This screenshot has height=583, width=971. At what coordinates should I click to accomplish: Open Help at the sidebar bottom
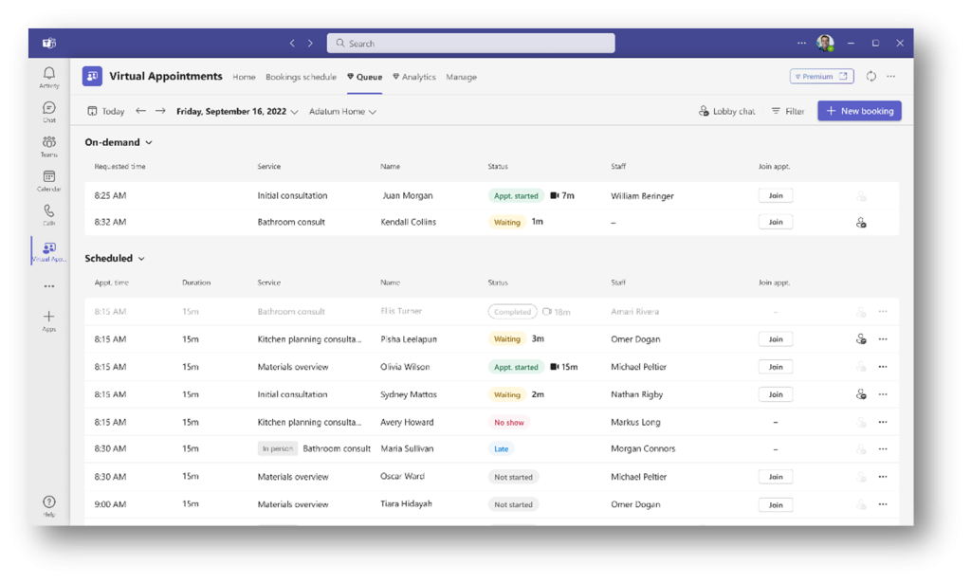(x=49, y=505)
